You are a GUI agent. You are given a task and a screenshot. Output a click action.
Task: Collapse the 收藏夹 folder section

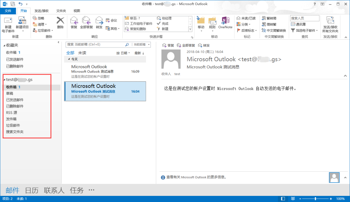tap(3, 45)
